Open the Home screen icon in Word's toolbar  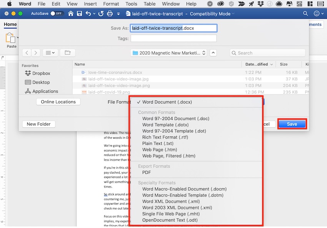pos(70,13)
